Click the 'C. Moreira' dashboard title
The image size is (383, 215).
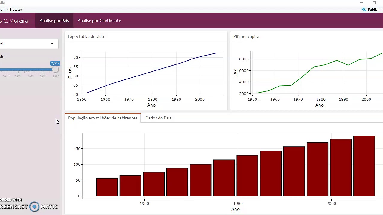14,21
